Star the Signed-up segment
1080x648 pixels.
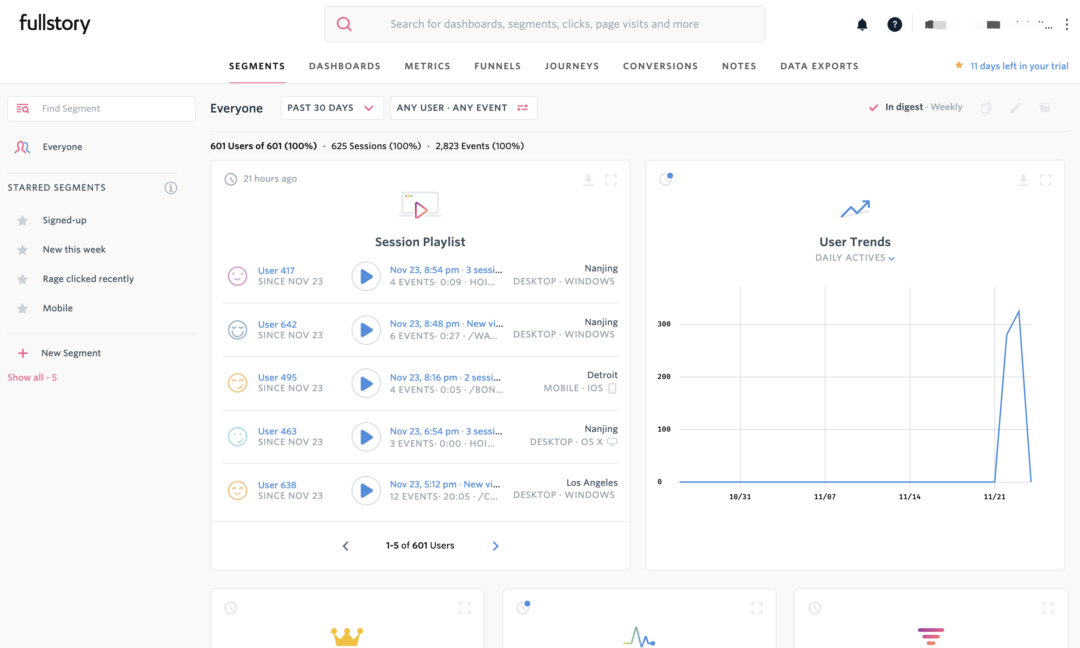tap(22, 220)
